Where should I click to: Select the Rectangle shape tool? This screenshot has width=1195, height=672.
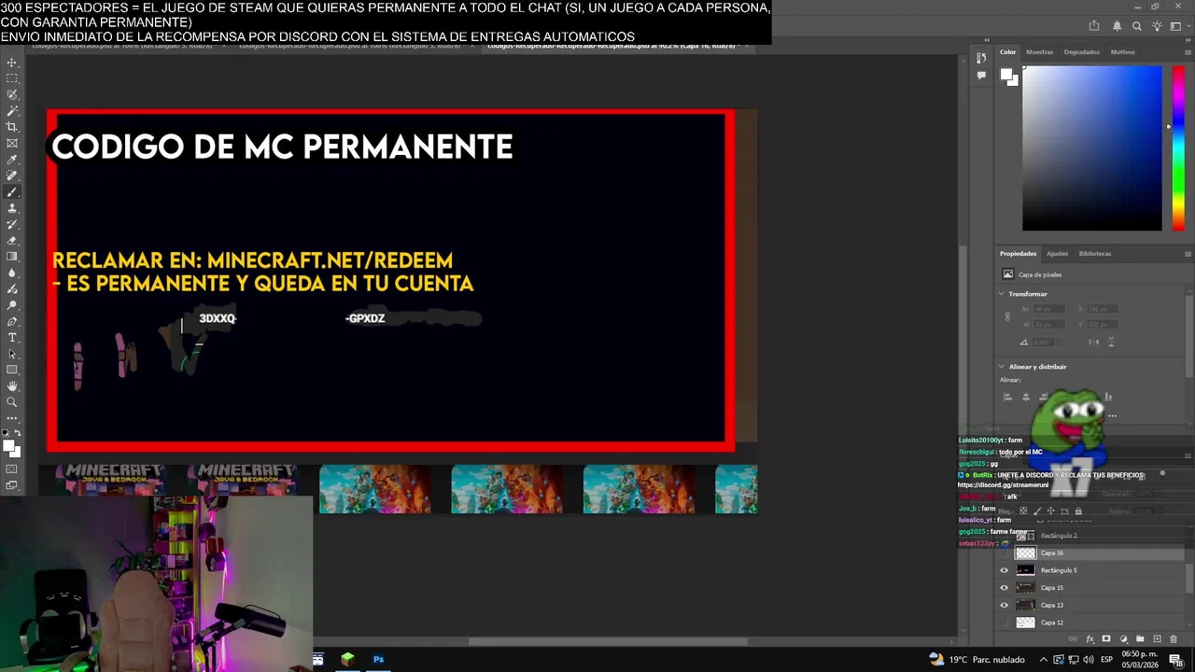pyautogui.click(x=12, y=370)
